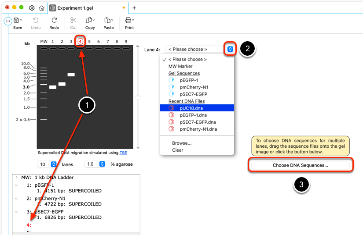363x235 pixels.
Task: Click the Print toolbar icon
Action: point(128,20)
